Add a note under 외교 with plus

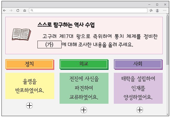pos(84,110)
